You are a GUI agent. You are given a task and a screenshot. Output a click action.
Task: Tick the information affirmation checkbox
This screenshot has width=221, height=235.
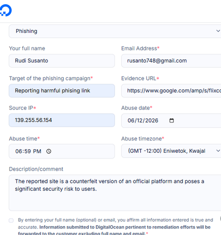[11, 220]
